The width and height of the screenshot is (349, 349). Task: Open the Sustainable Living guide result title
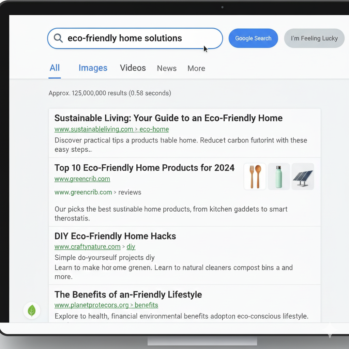tap(168, 118)
